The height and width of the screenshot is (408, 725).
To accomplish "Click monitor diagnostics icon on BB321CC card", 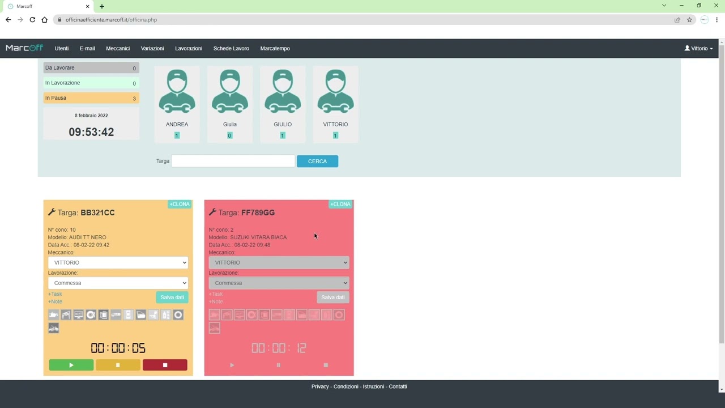I will (x=79, y=314).
